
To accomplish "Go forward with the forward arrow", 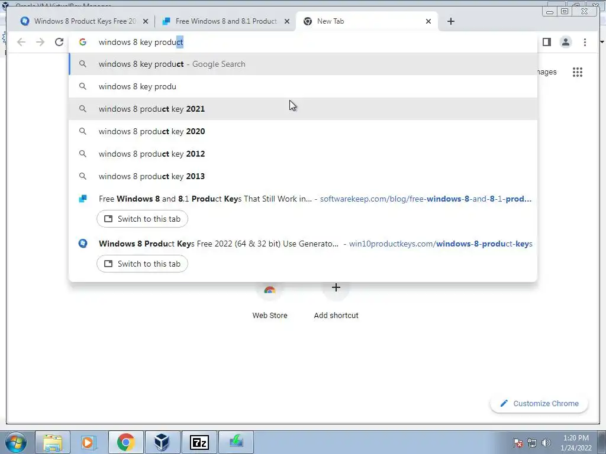I will (x=40, y=42).
